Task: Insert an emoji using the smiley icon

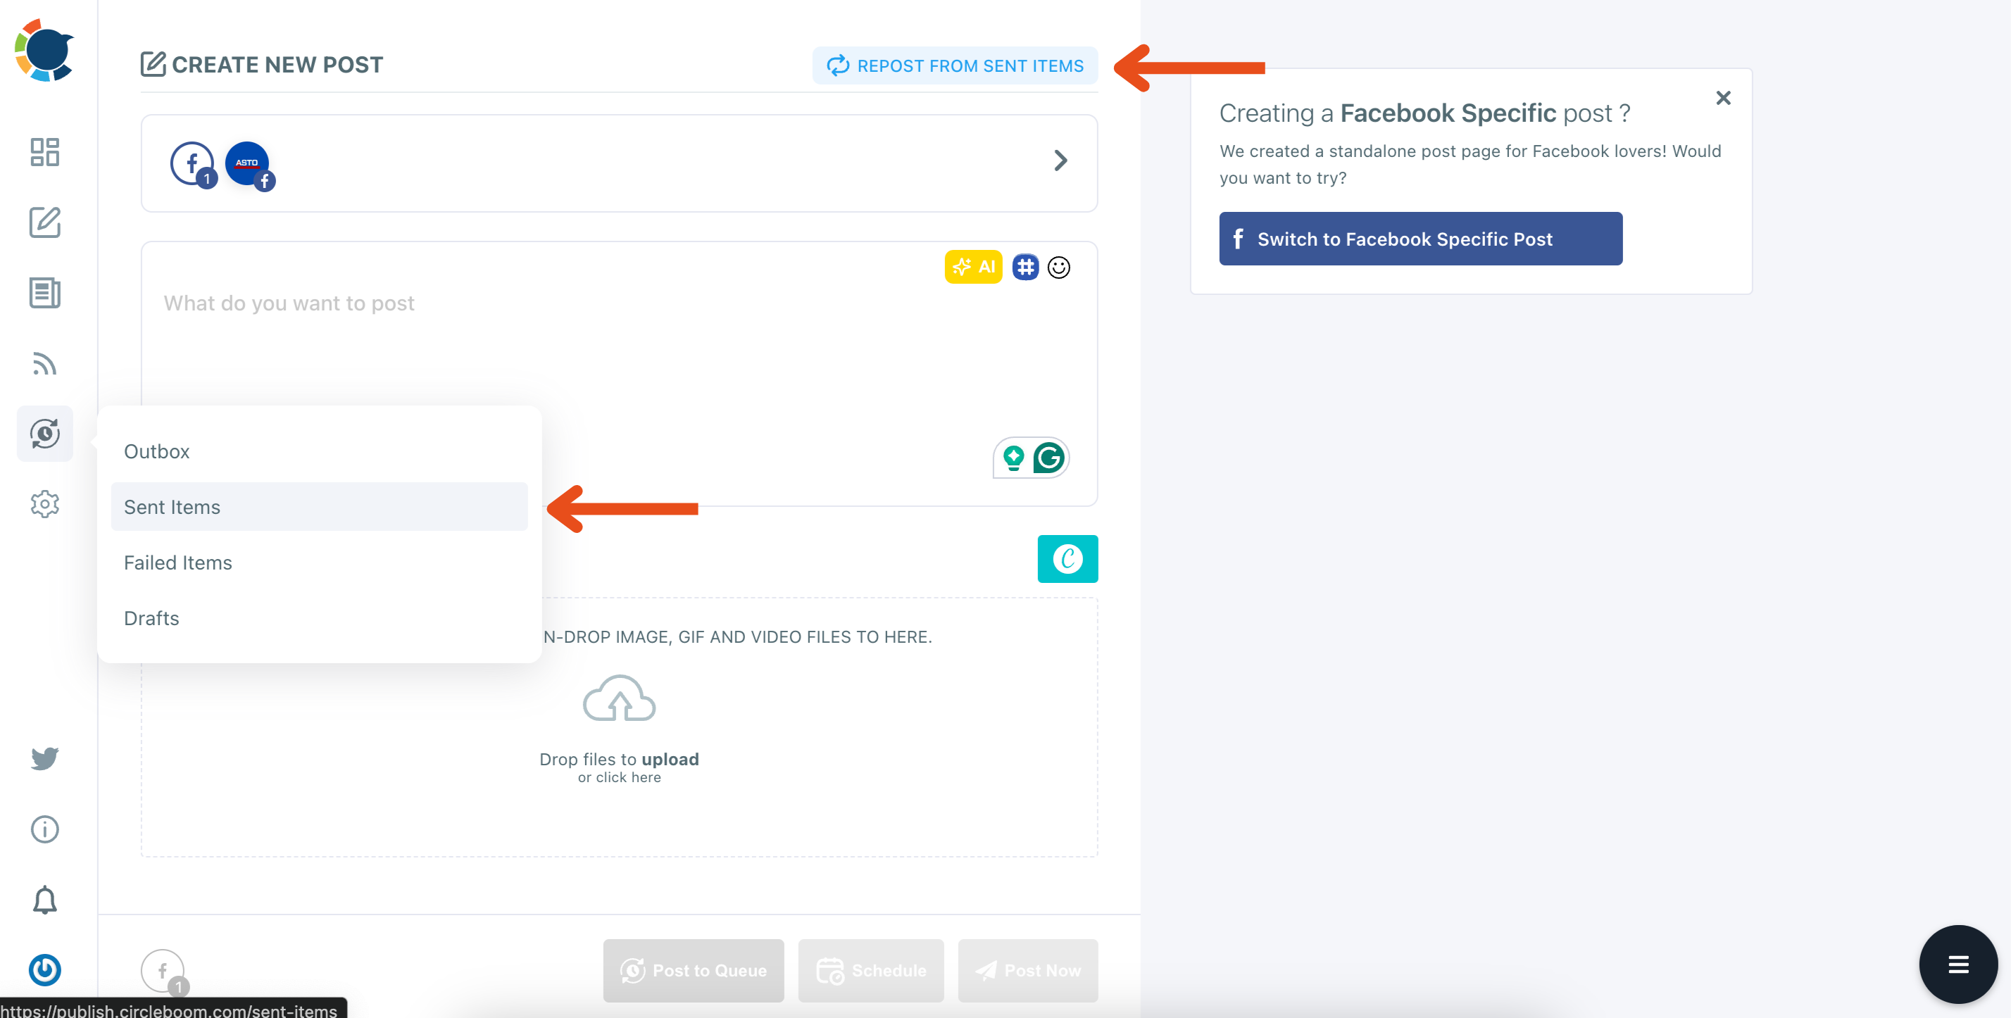Action: (x=1059, y=267)
